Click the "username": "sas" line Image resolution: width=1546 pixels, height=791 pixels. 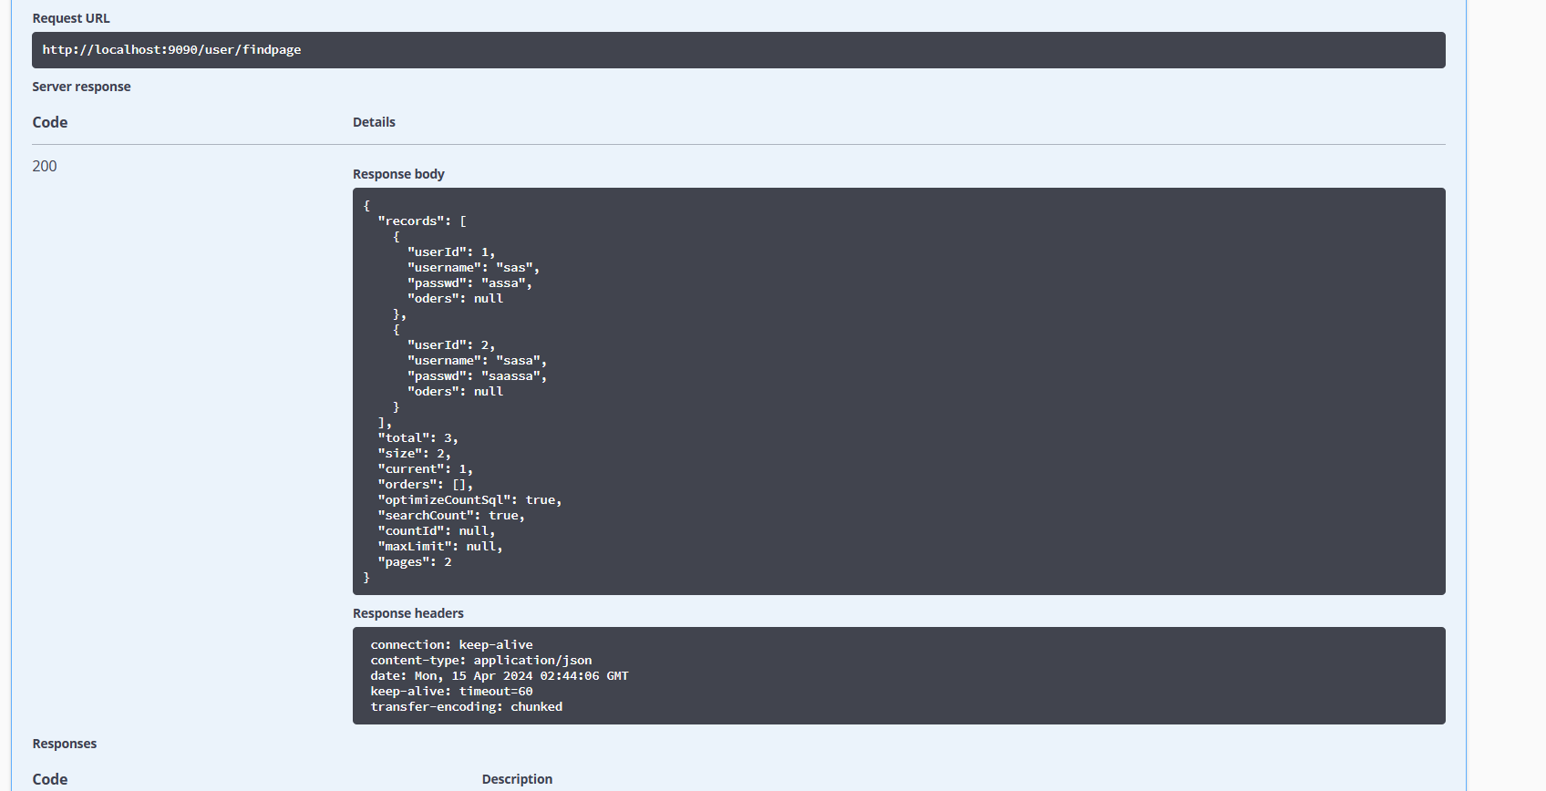[473, 268]
